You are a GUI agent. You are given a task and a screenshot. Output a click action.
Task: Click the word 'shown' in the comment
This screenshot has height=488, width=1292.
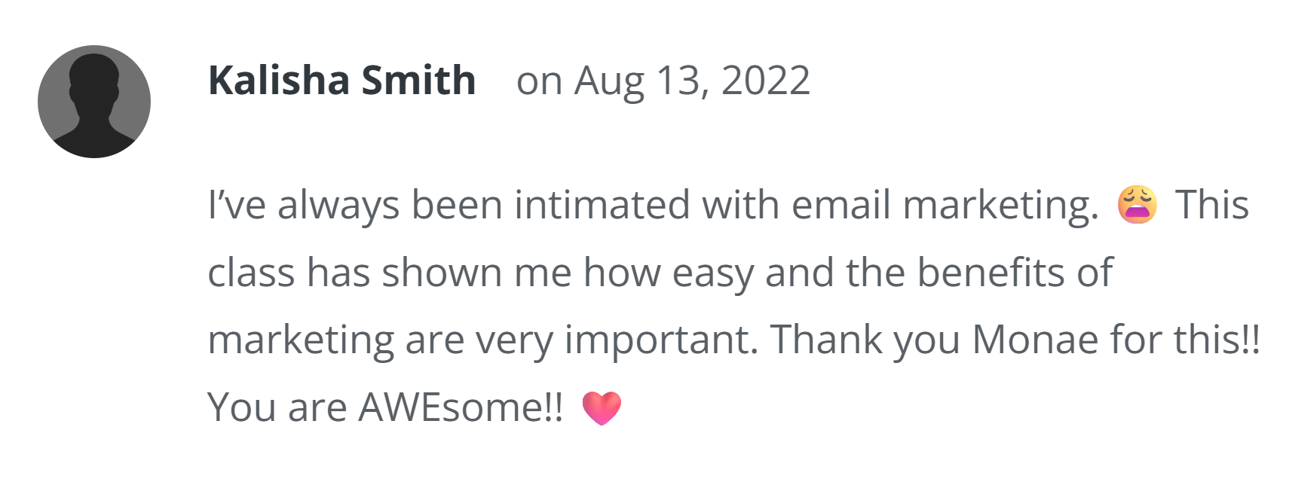442,272
